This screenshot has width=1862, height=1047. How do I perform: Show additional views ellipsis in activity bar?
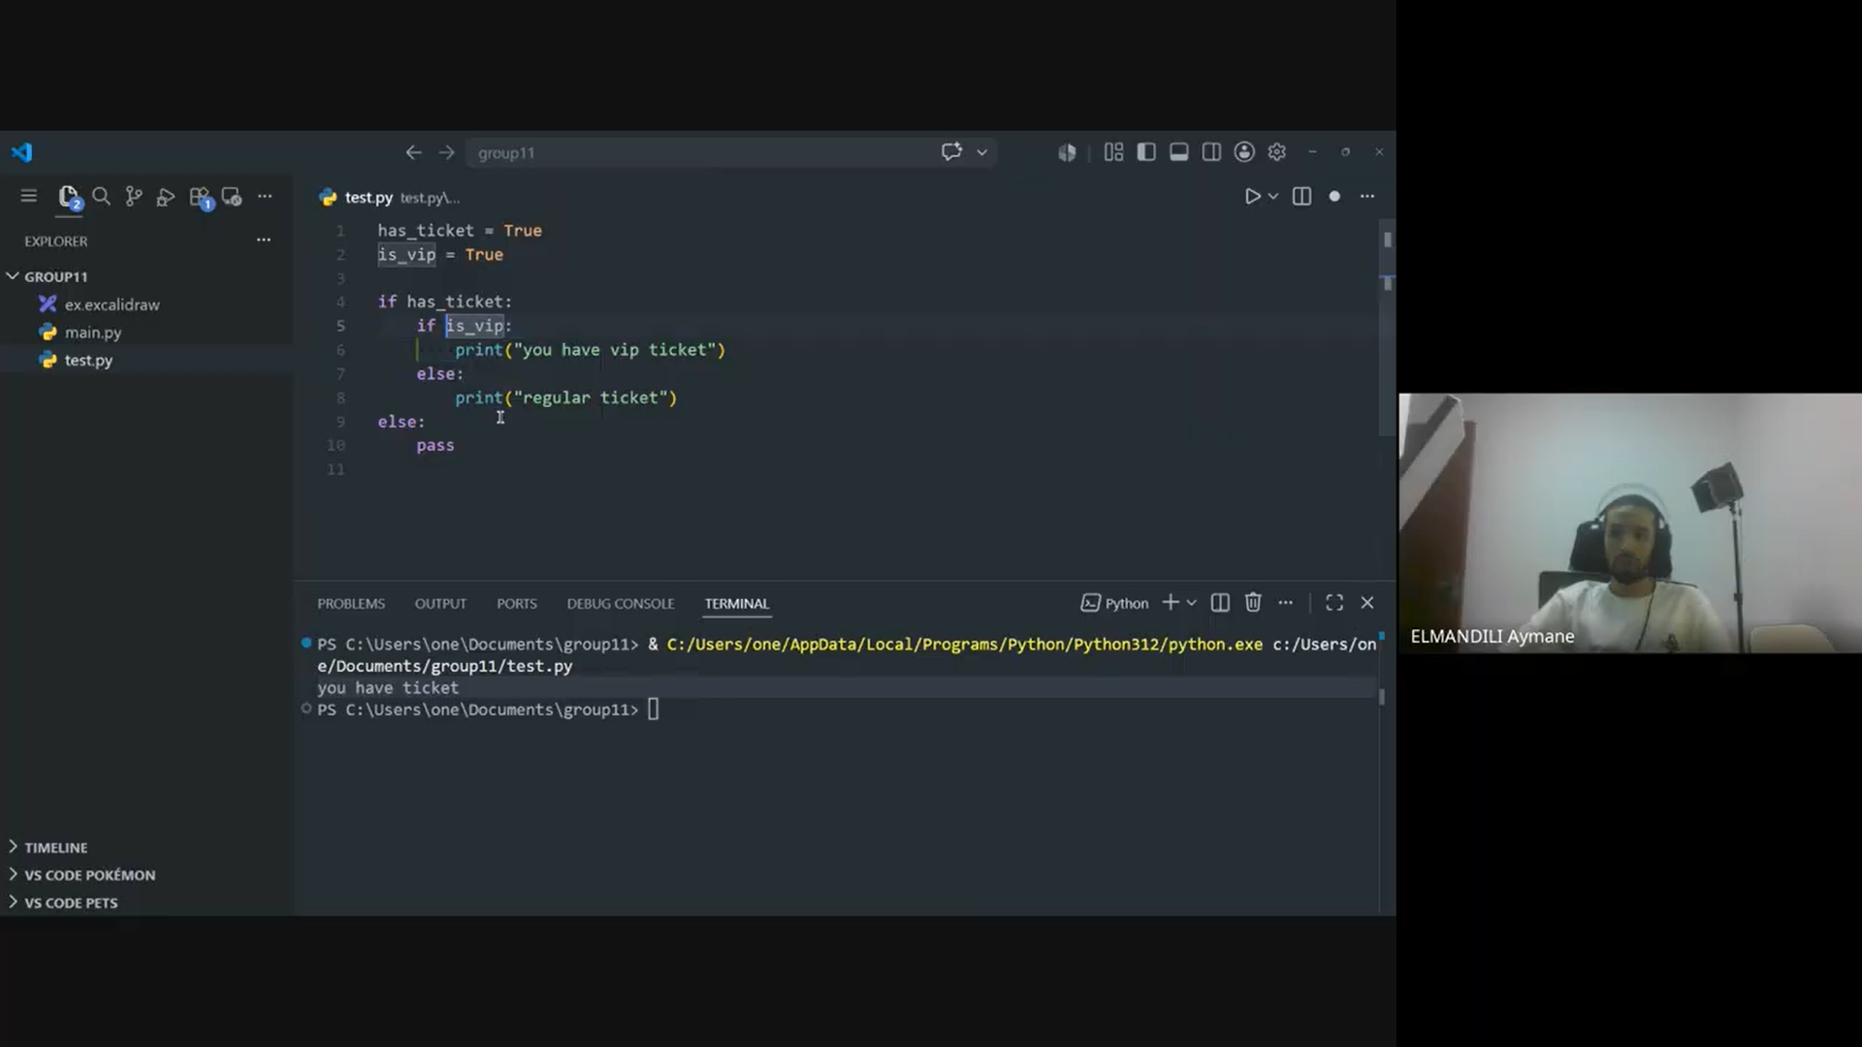265,197
